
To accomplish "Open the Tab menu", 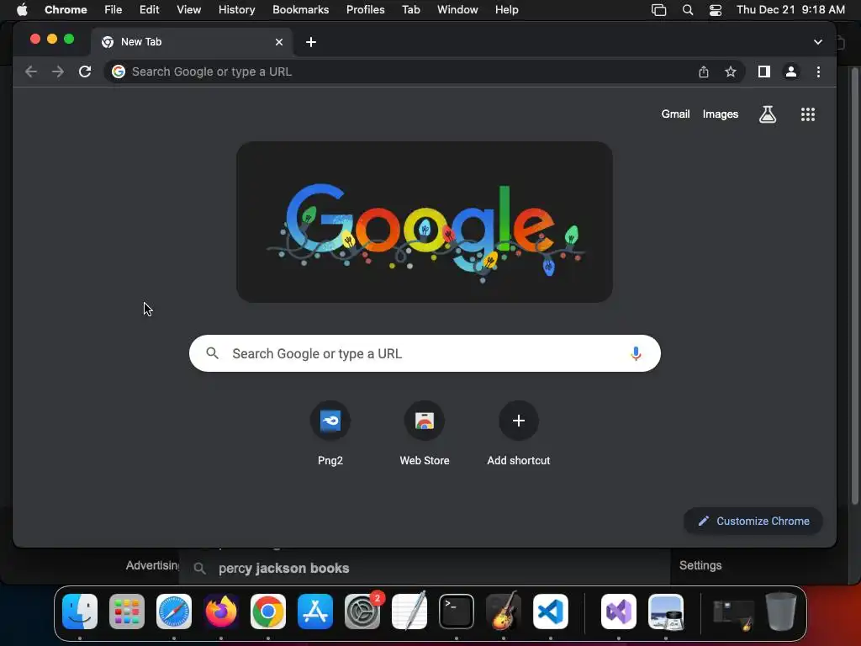I will point(410,9).
